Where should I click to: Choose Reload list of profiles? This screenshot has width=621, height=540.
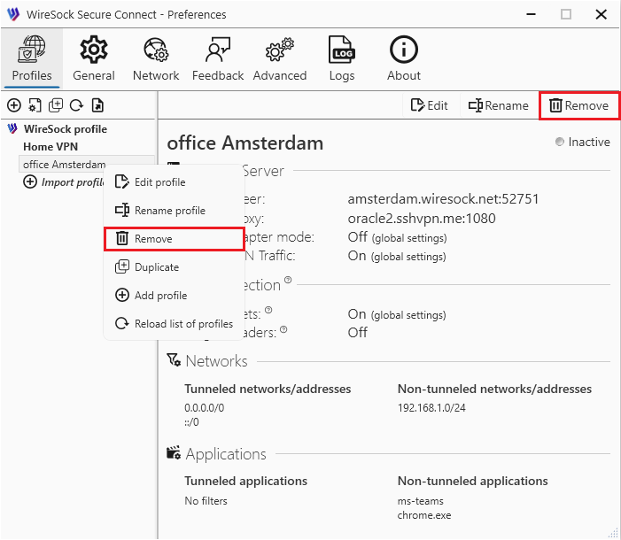pos(174,324)
